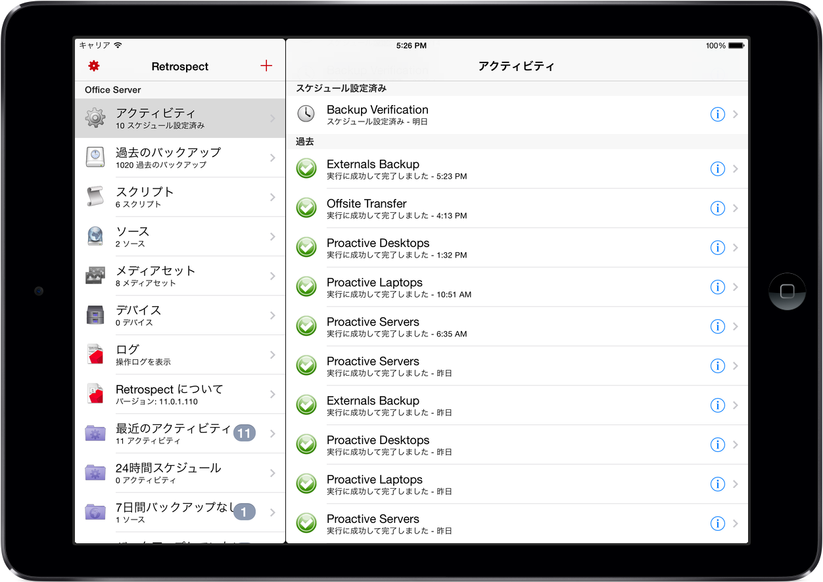823x582 pixels.
Task: Show info for Offsite Transfer
Action: (x=717, y=208)
